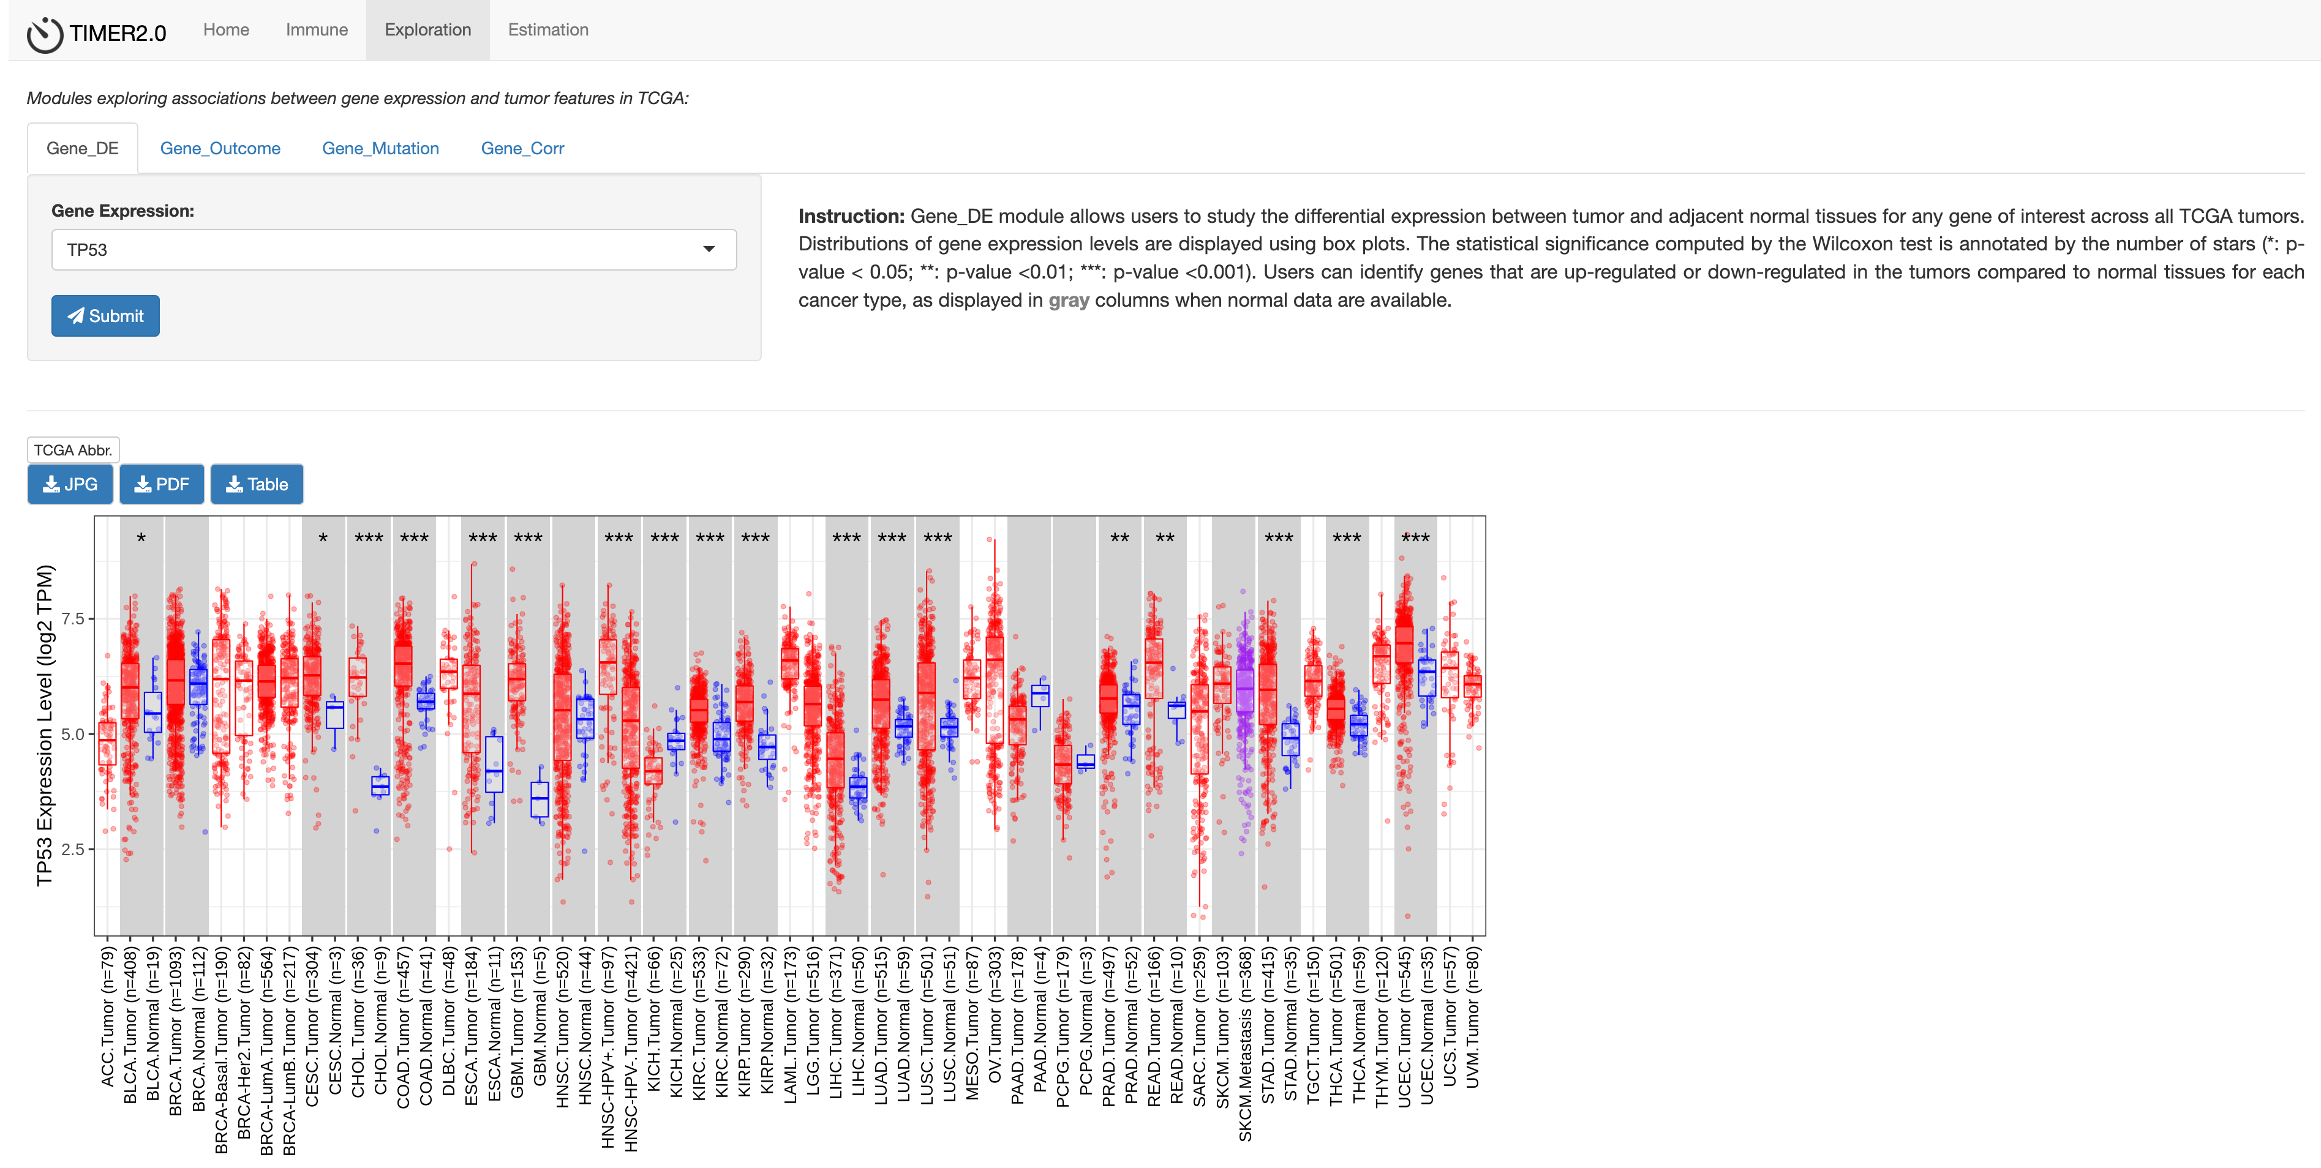
Task: Click the download icon on the JPG button
Action: pyautogui.click(x=51, y=484)
